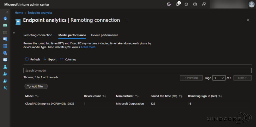Image resolution: width=256 pixels, height=127 pixels.
Task: Sort by Device count column
Action: coord(95,96)
